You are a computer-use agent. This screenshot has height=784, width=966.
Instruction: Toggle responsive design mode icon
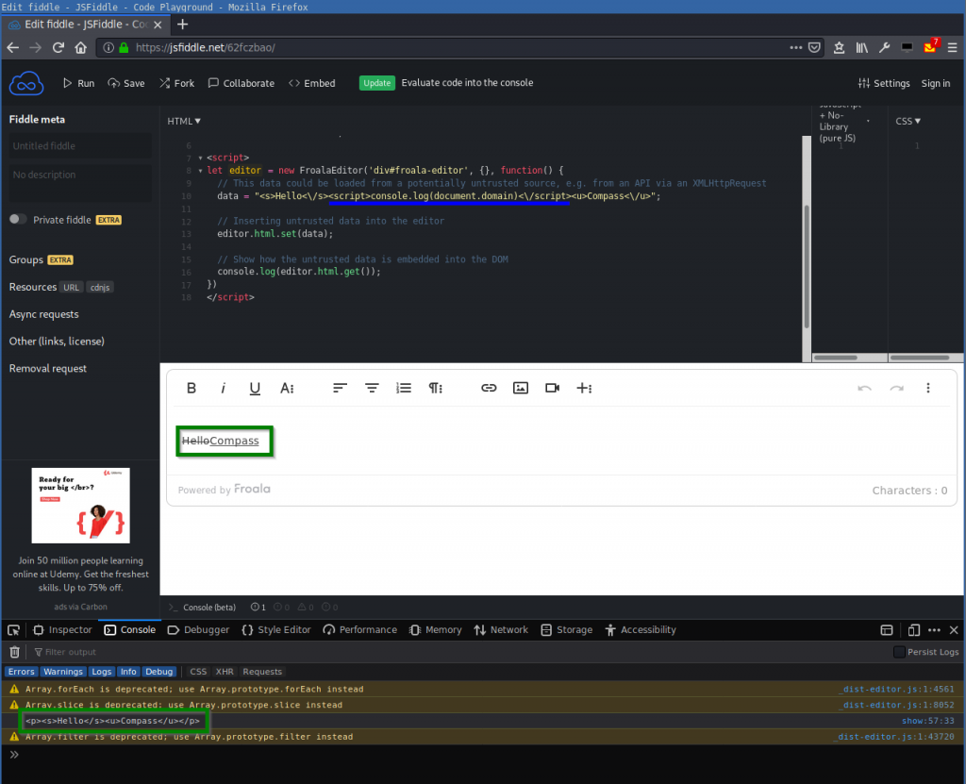(x=913, y=630)
